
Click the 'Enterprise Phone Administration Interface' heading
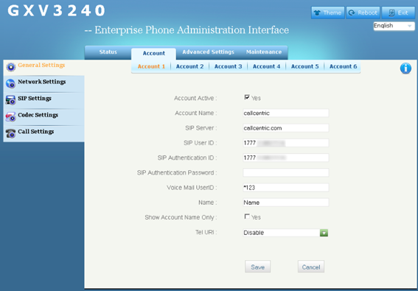[192, 30]
